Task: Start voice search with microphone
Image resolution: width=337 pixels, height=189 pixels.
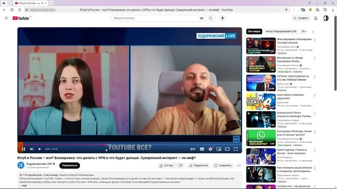Action: click(x=222, y=18)
